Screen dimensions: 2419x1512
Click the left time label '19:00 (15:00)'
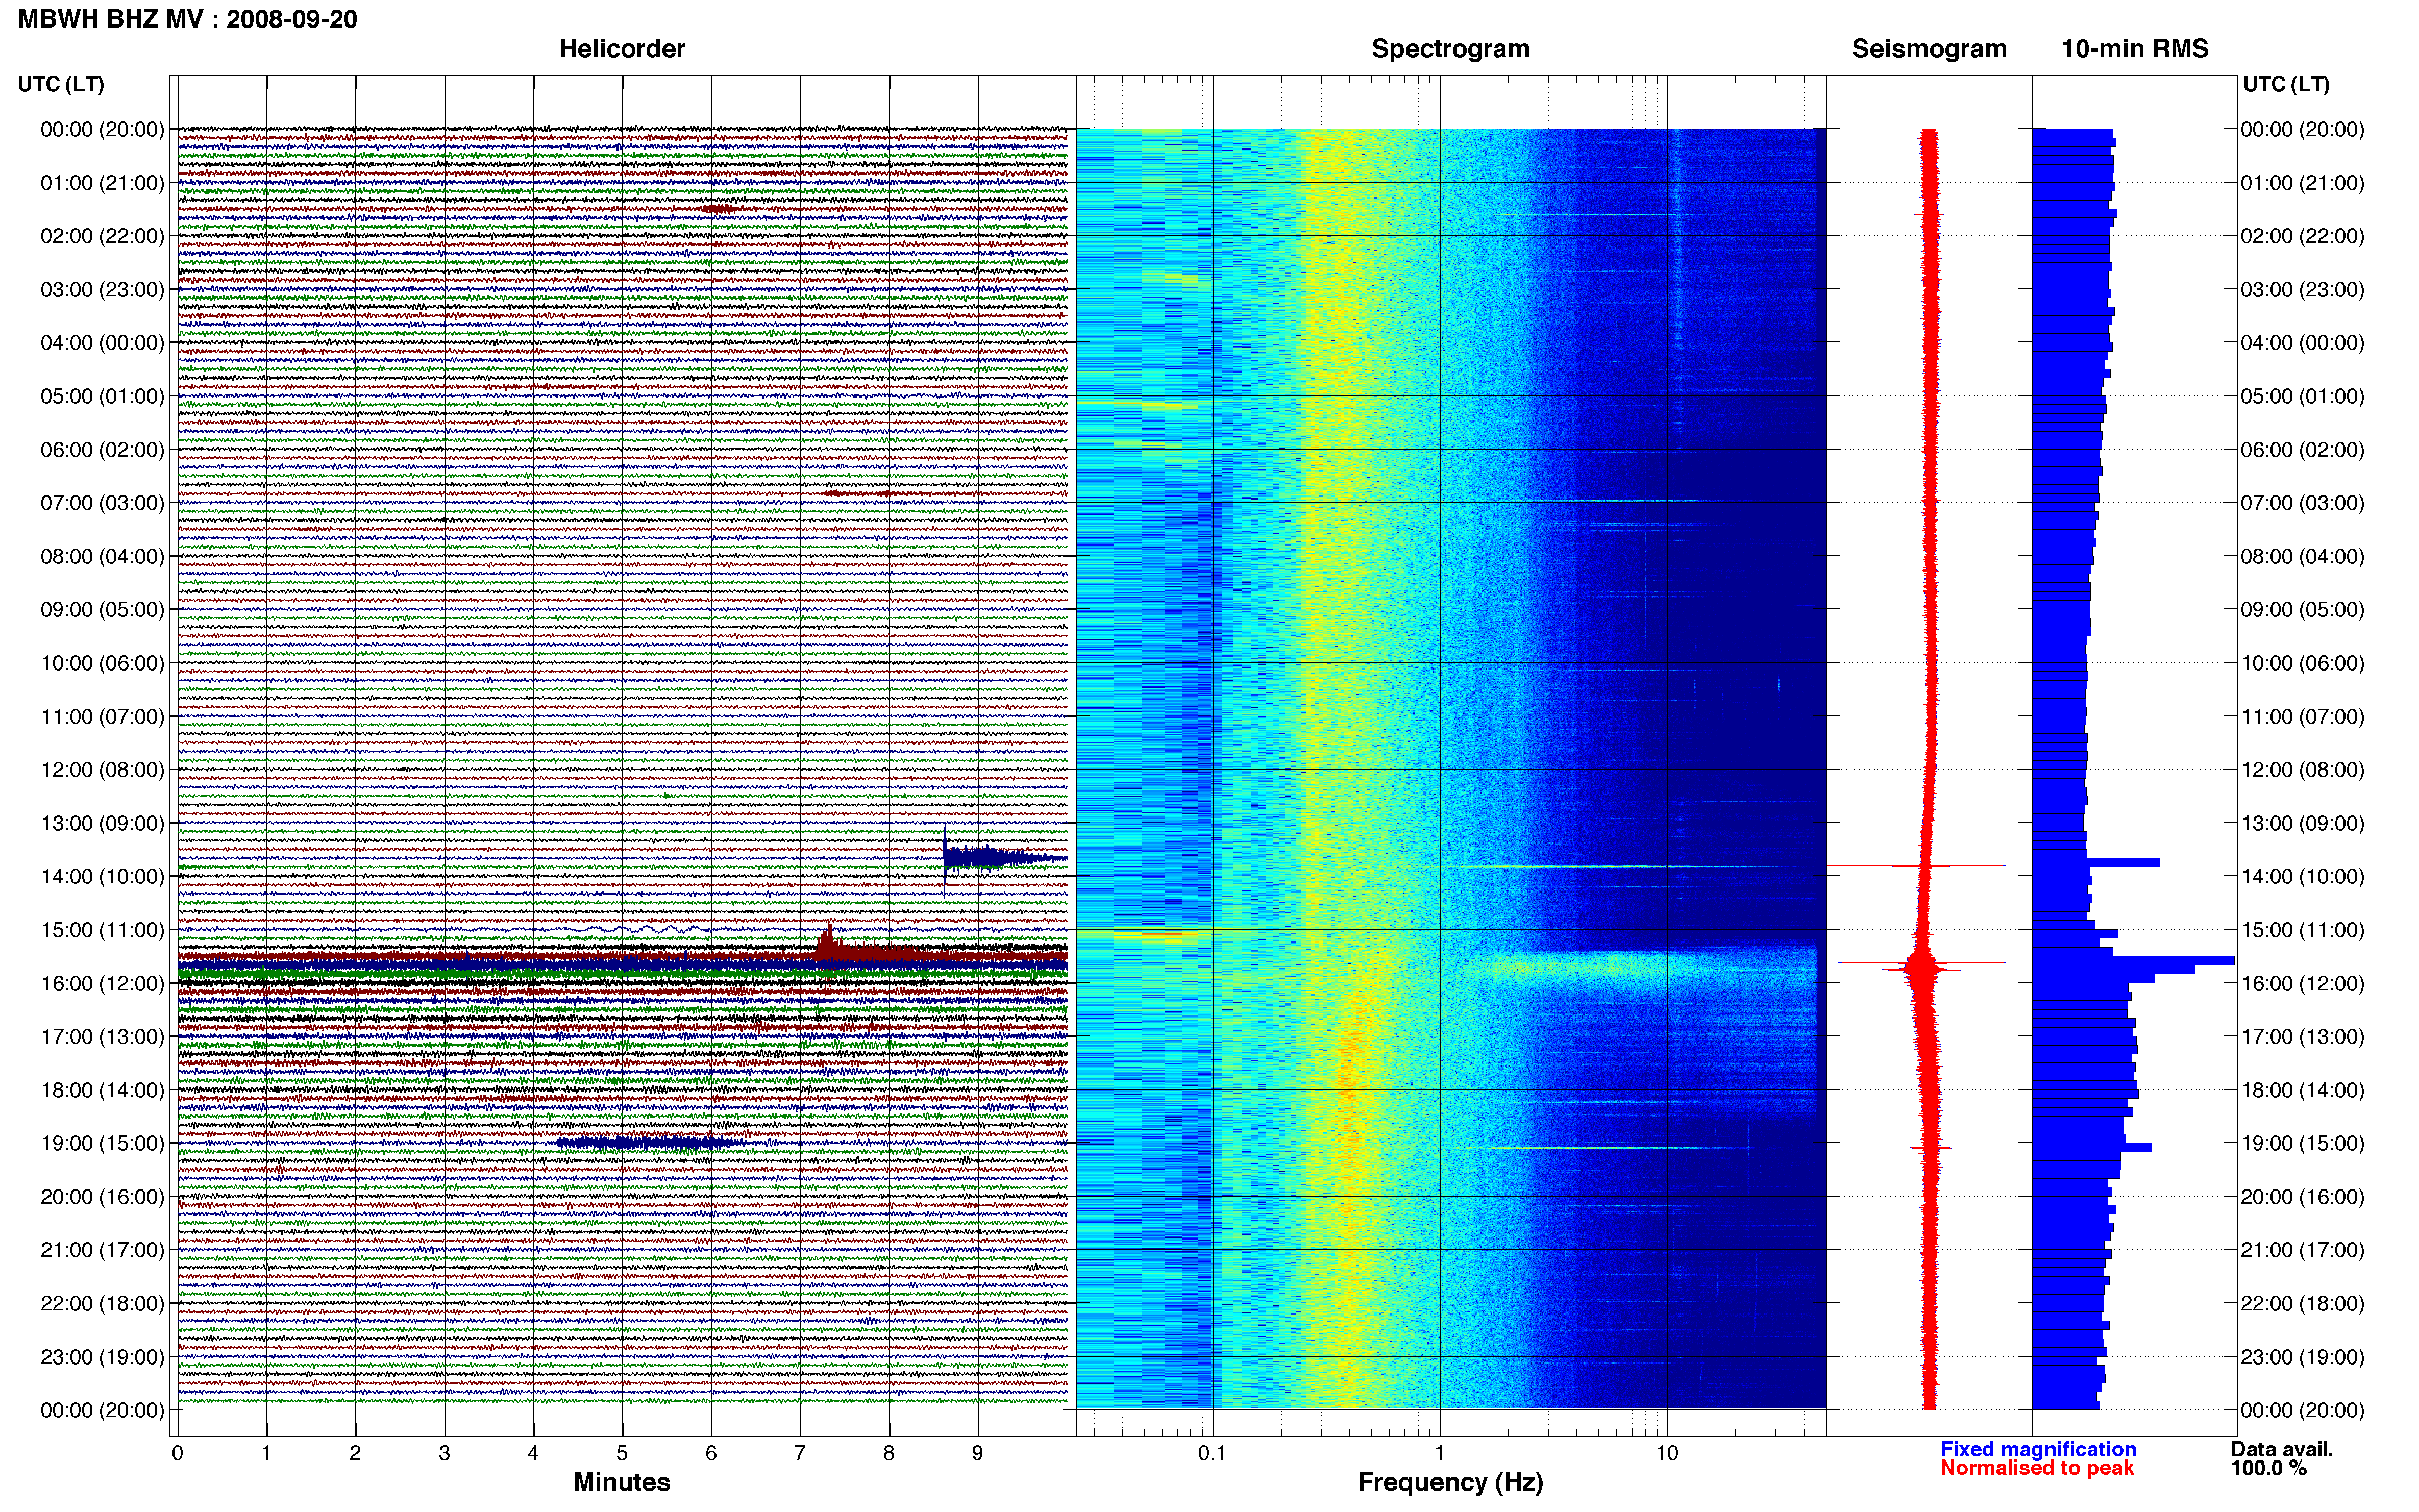[102, 1143]
